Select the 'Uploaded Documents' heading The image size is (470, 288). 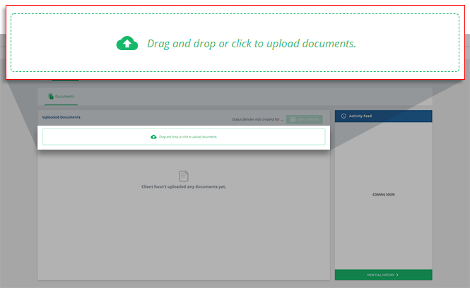[61, 117]
